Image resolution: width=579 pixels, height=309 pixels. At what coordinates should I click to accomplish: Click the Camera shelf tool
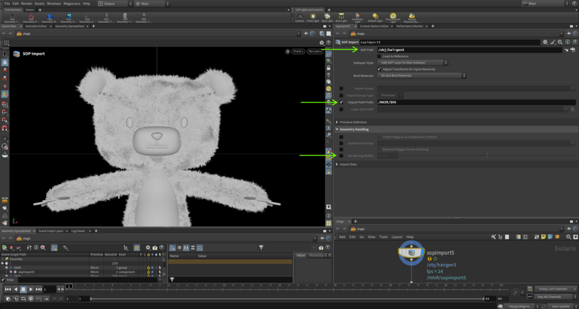tap(300, 17)
